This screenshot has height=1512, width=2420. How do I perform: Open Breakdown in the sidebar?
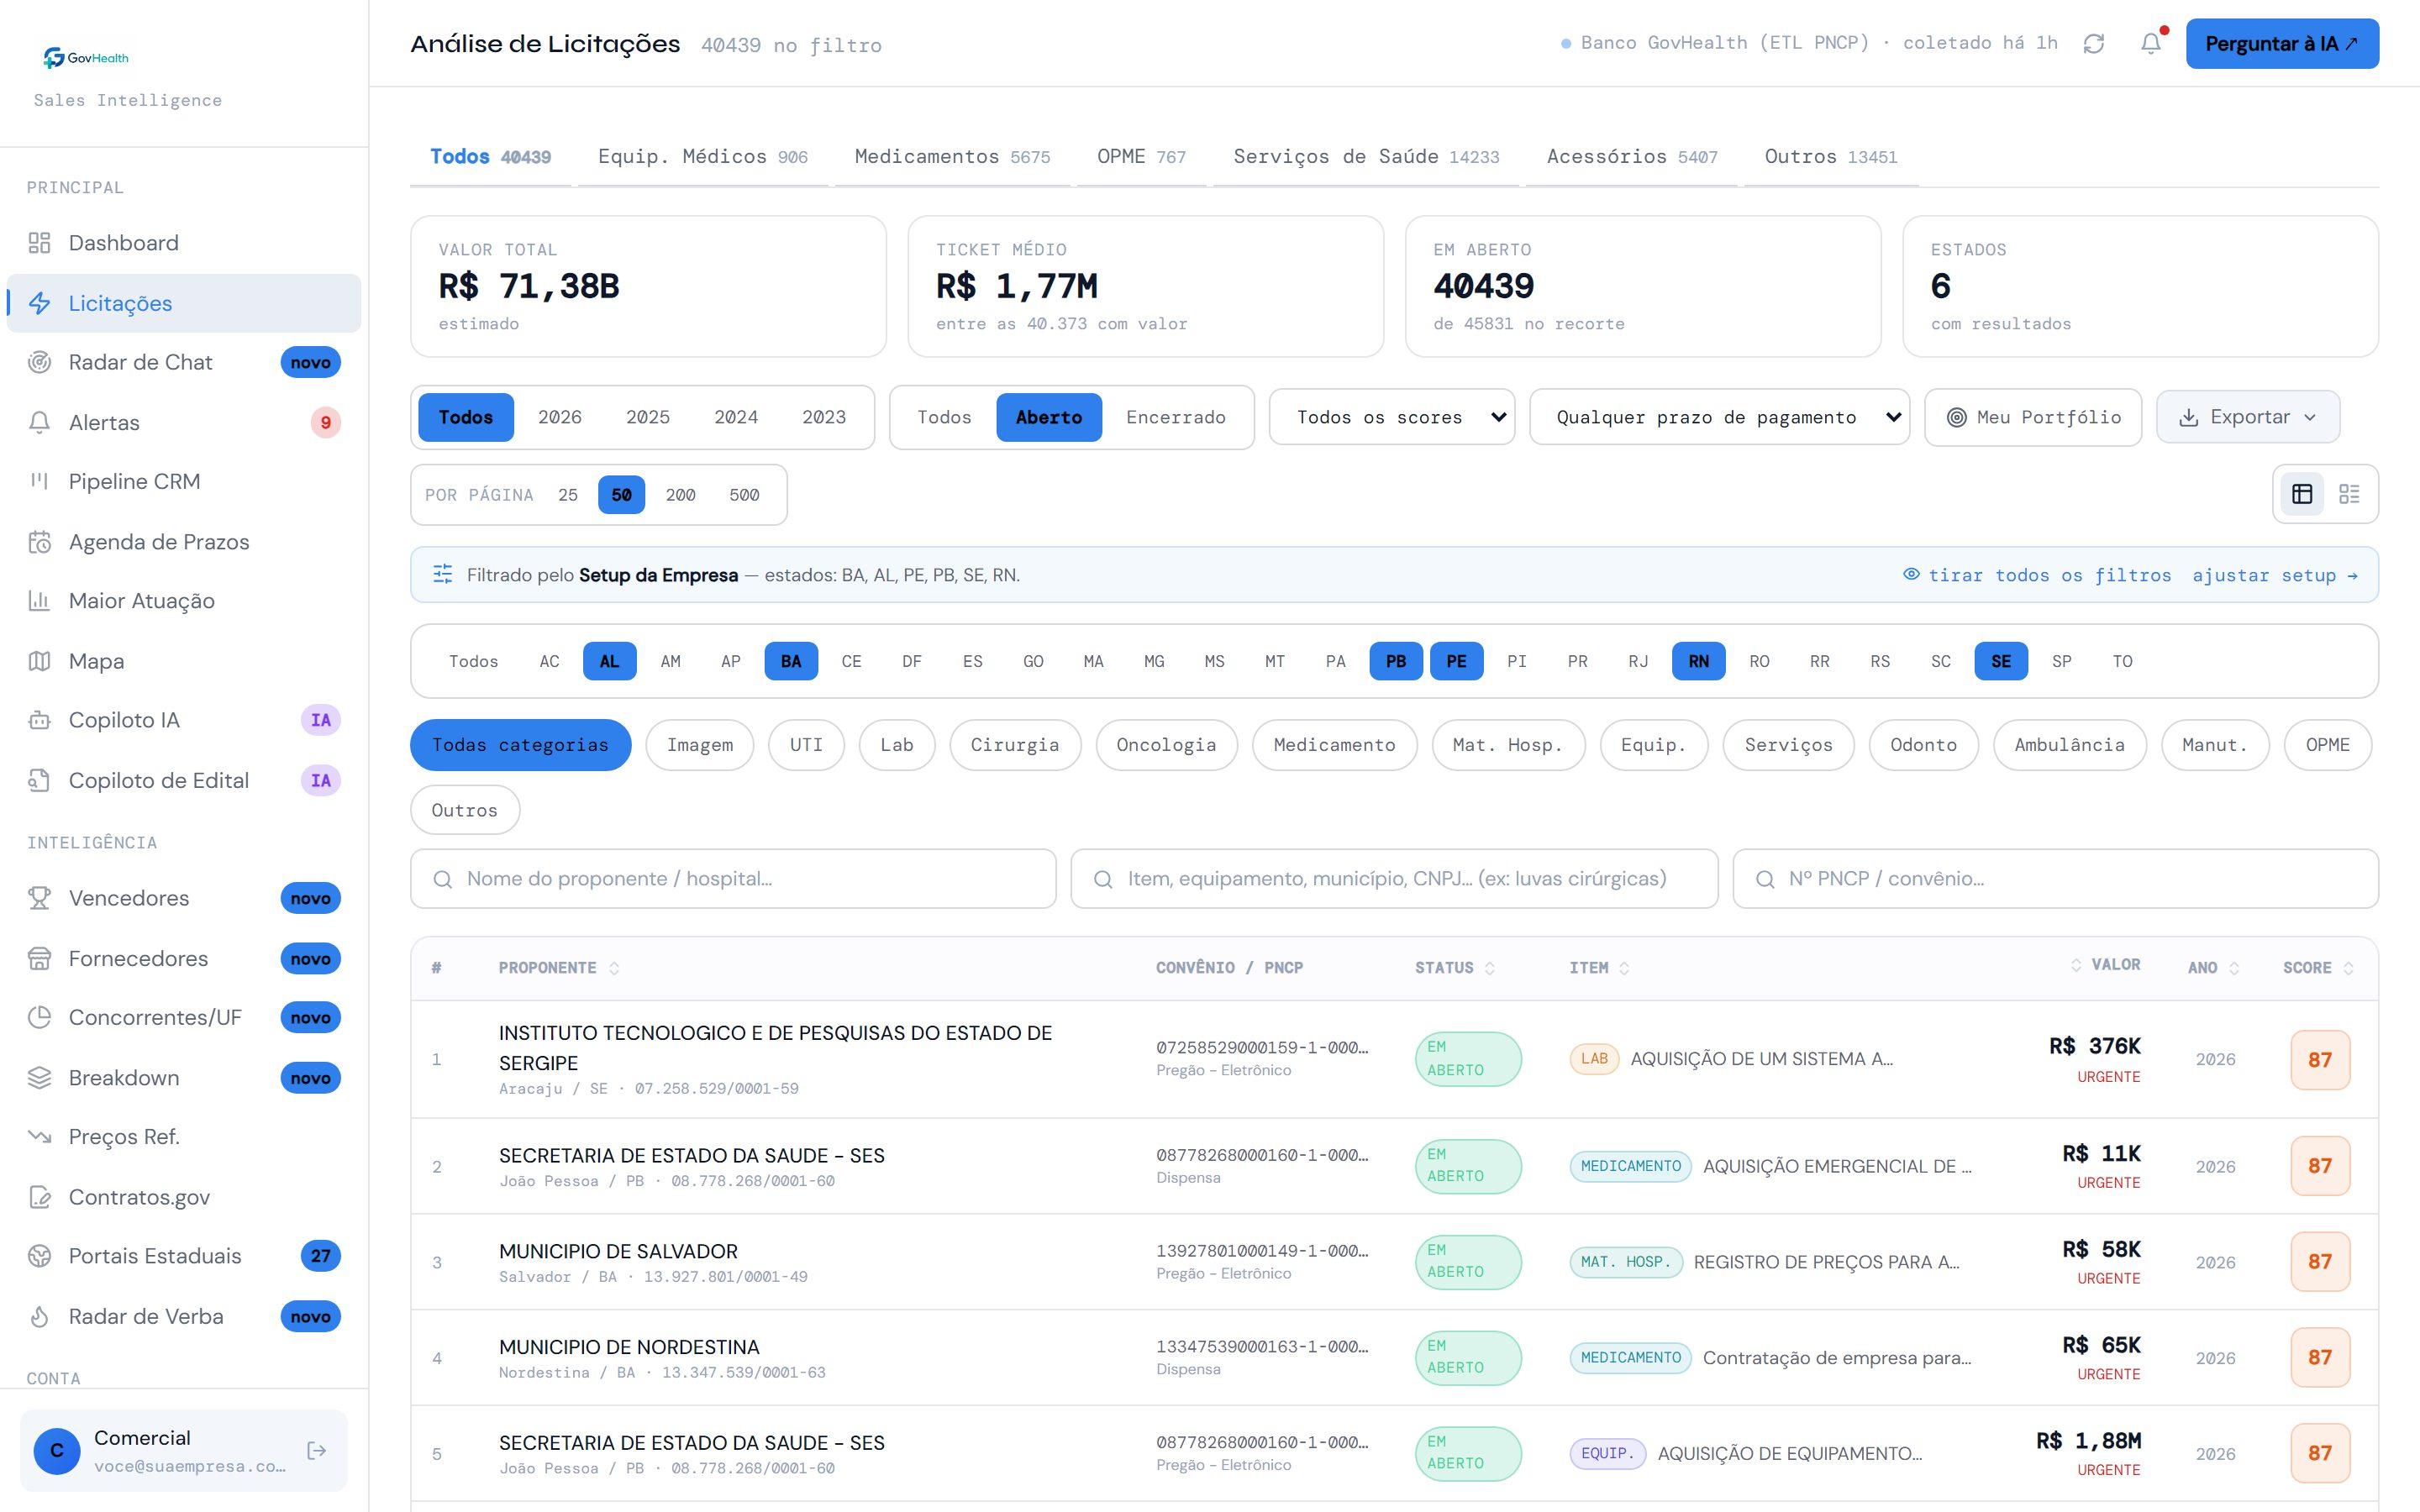pos(184,1078)
